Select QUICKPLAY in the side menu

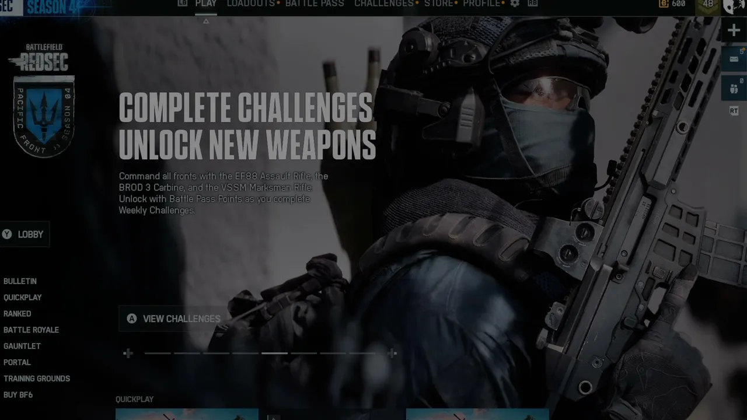click(23, 297)
